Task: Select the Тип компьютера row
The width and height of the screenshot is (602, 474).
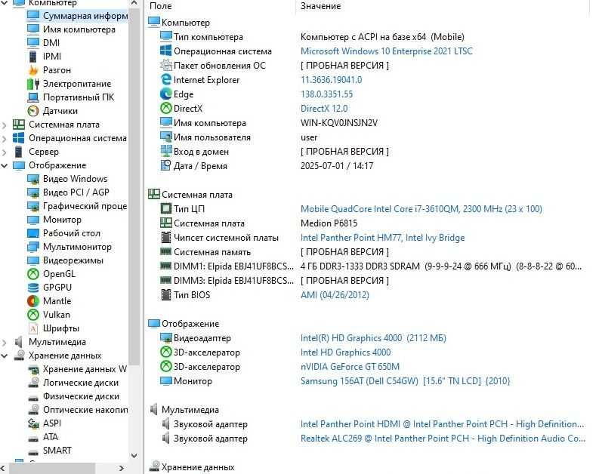Action: (369, 37)
